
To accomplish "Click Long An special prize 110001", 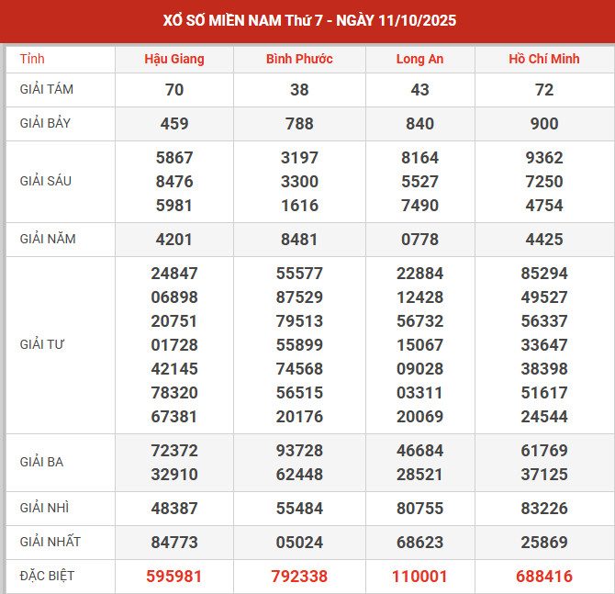I will (419, 577).
